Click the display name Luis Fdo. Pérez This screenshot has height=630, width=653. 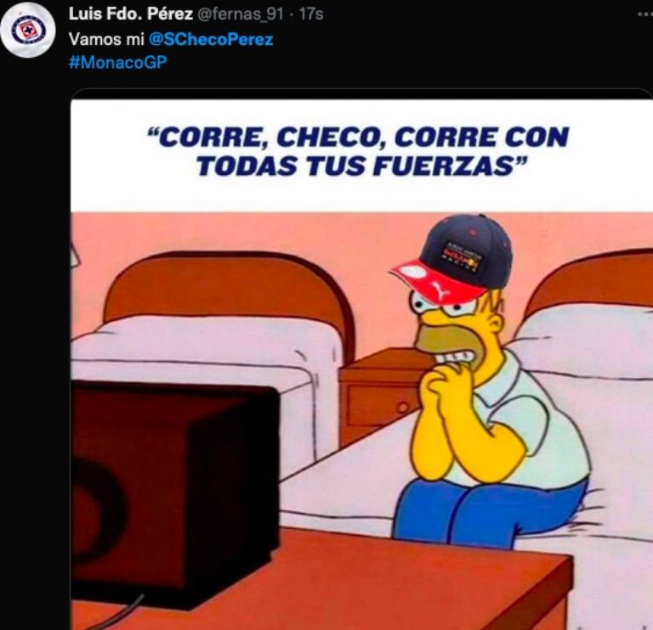(130, 14)
